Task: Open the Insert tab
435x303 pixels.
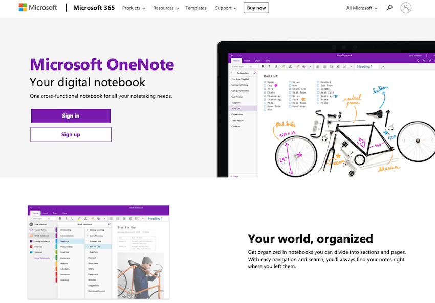Action: (x=247, y=61)
